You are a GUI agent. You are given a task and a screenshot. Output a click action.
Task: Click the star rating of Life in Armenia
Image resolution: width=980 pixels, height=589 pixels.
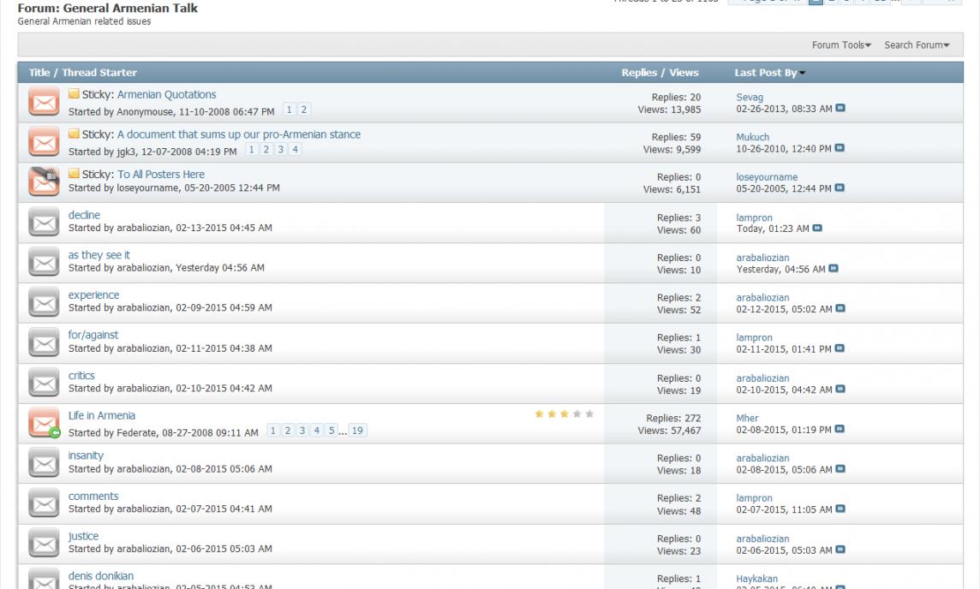tap(564, 414)
